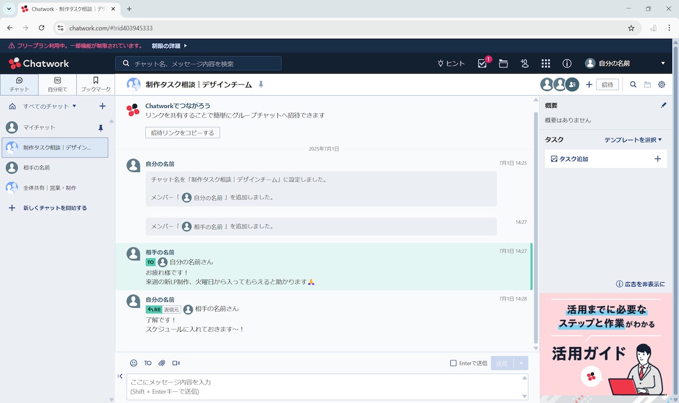Click the 2025年7月1日 date separator

pos(324,149)
